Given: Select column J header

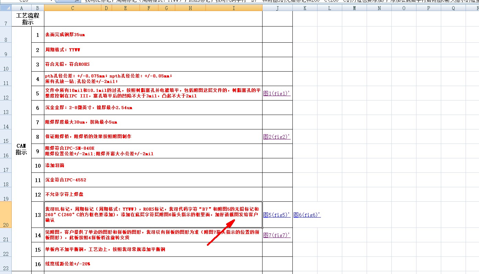Looking at the screenshot, I should point(278,8).
